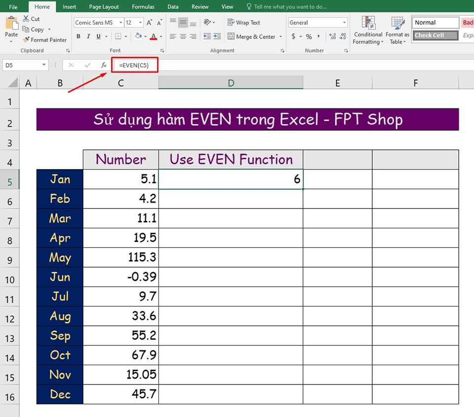The image size is (474, 417).
Task: Toggle Merge & Center
Action: tap(251, 36)
